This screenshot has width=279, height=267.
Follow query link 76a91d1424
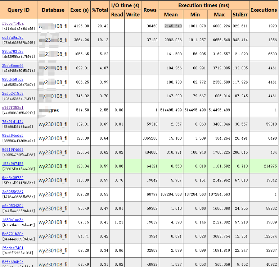tap(13, 122)
